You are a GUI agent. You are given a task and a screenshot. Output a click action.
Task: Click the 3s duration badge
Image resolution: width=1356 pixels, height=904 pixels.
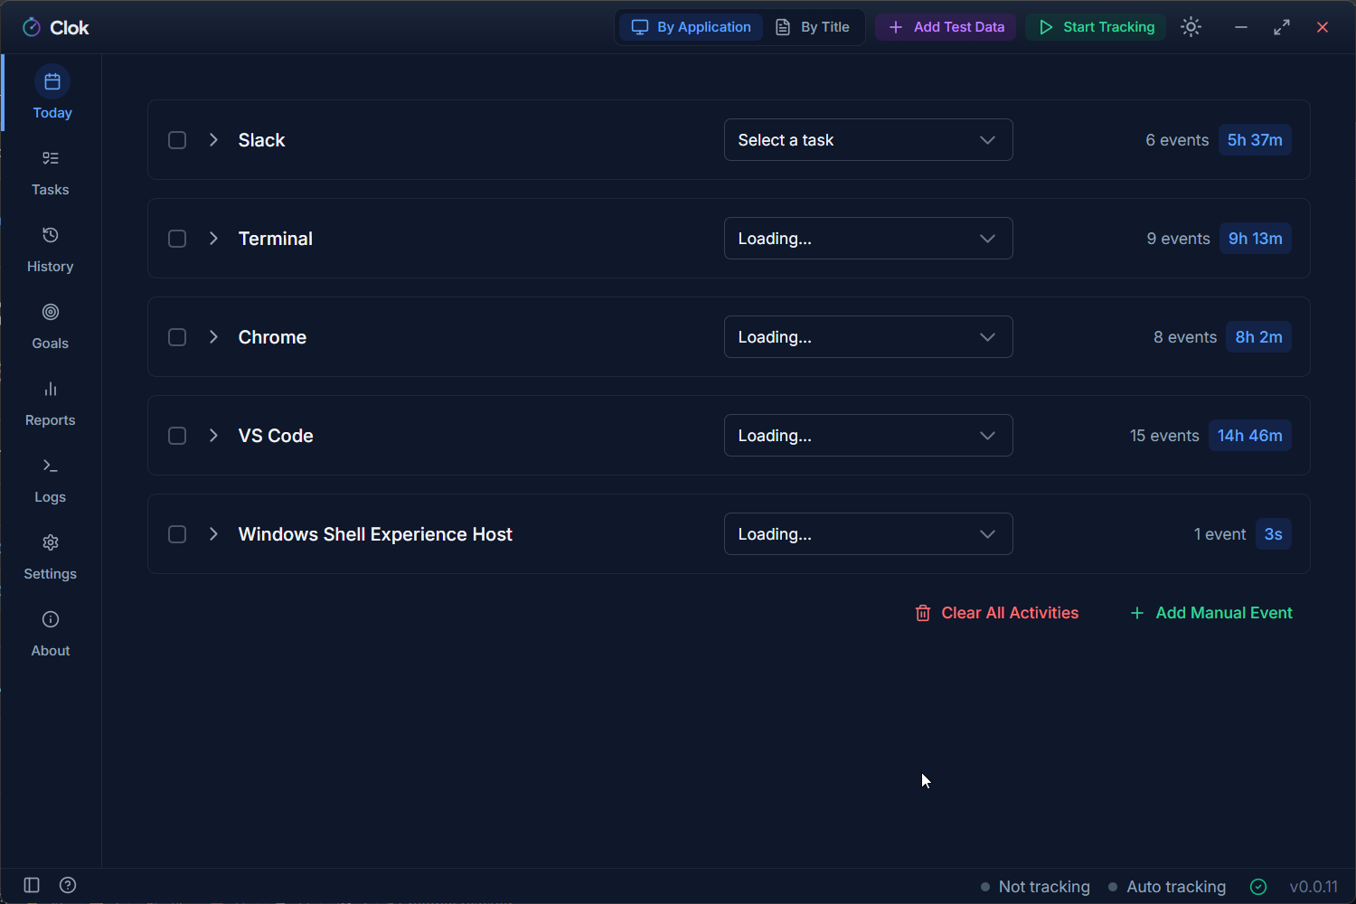point(1274,534)
